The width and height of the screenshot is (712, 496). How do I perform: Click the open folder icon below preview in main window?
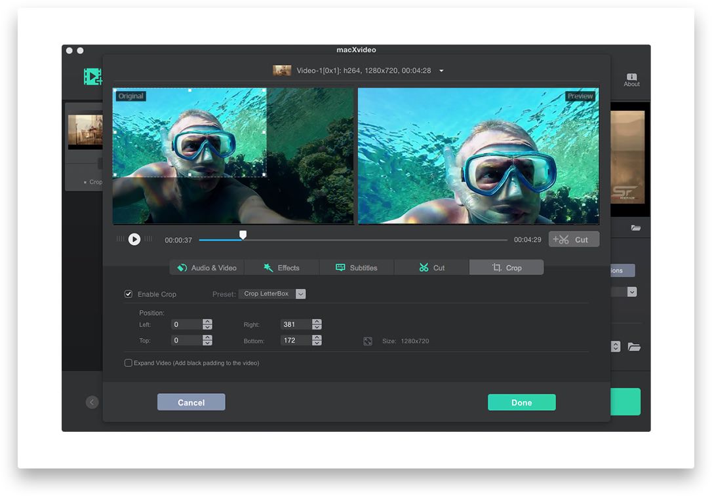pos(636,228)
